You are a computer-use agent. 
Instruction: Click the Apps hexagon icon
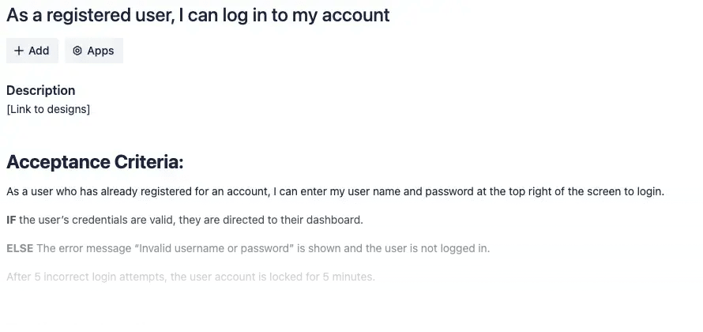point(77,51)
